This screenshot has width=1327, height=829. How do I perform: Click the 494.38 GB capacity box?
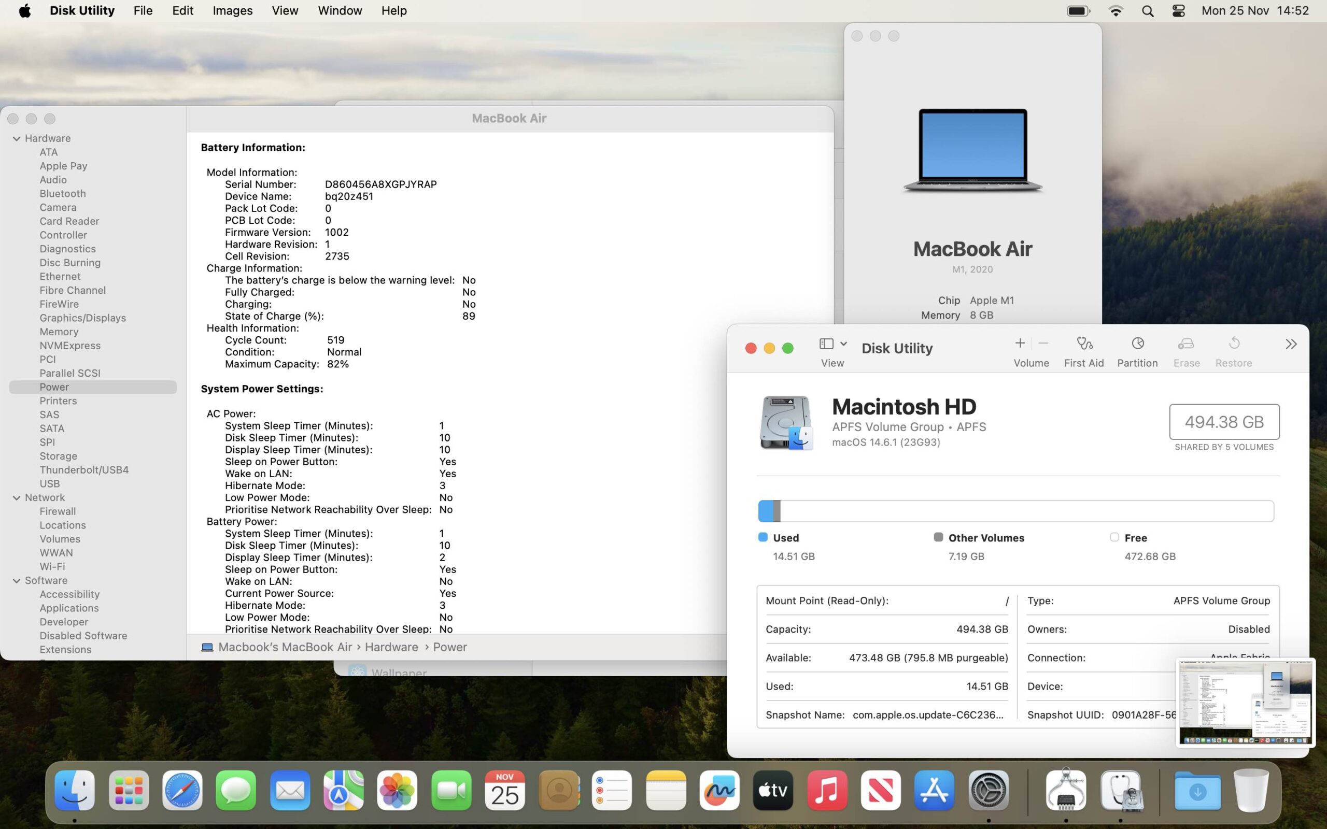pos(1224,422)
